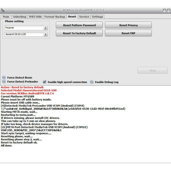This screenshot has width=171, height=171.
Task: Click log line 'Reset to factory default ok.'
Action: 19,143
